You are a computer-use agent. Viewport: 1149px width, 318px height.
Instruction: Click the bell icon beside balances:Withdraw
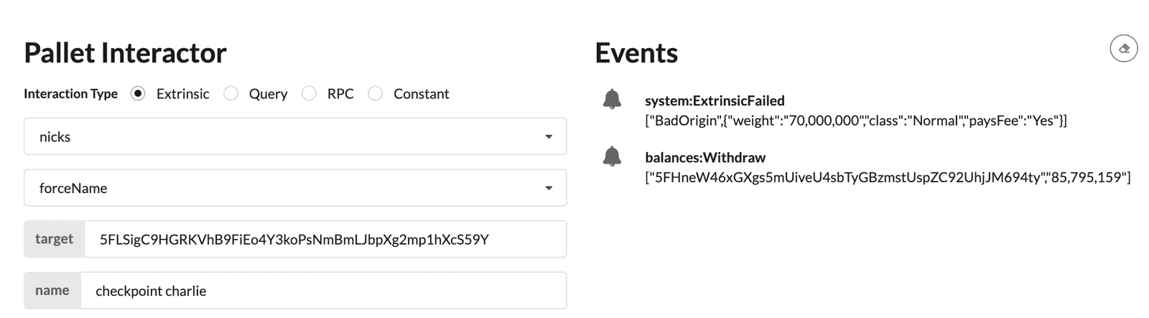[x=612, y=156]
